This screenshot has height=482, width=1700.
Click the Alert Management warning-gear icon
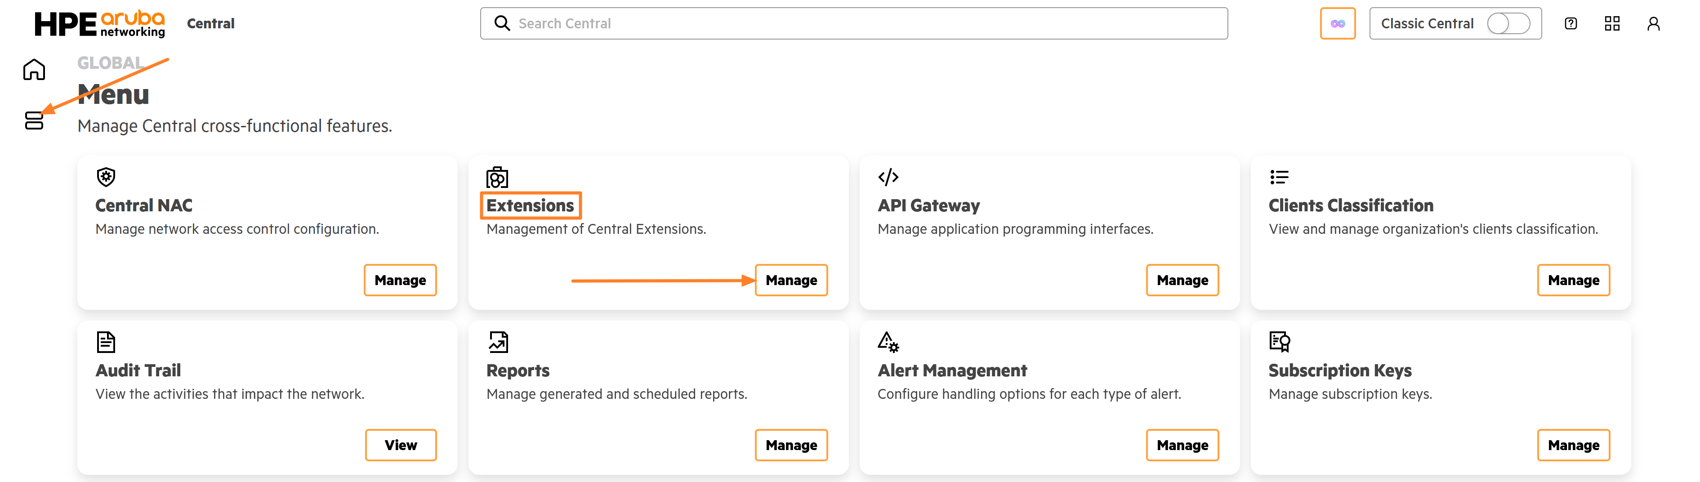coord(888,342)
